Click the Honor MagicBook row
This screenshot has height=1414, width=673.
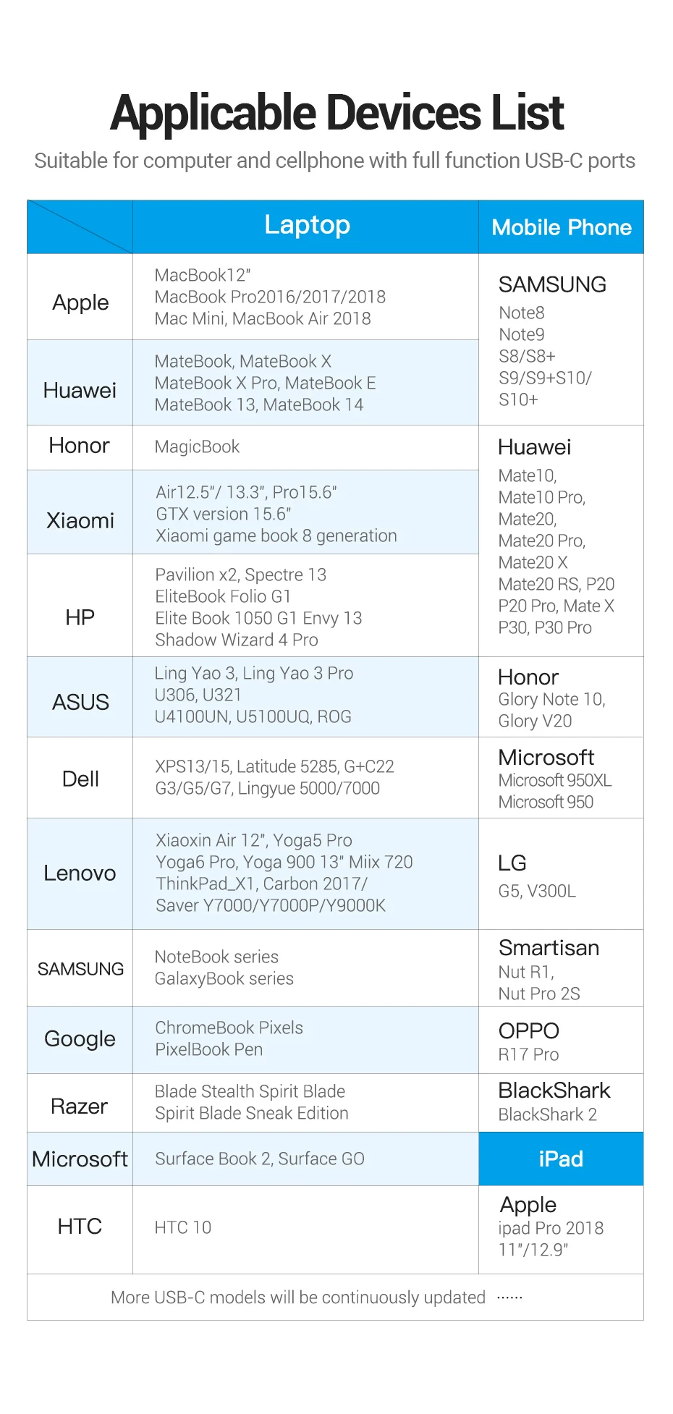point(253,447)
